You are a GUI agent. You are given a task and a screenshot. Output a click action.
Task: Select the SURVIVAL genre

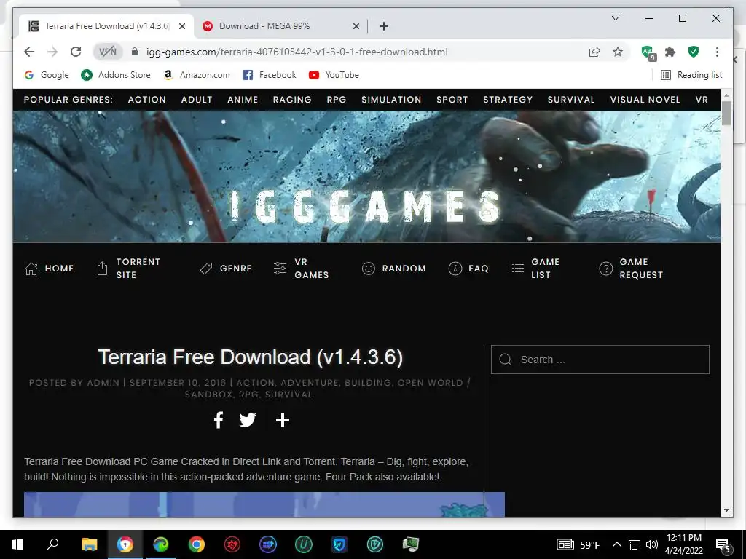coord(571,99)
